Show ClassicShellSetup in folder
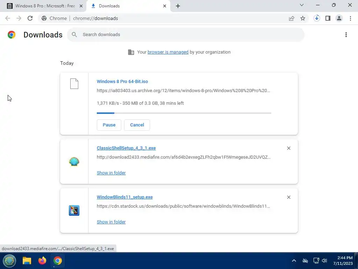 click(111, 173)
